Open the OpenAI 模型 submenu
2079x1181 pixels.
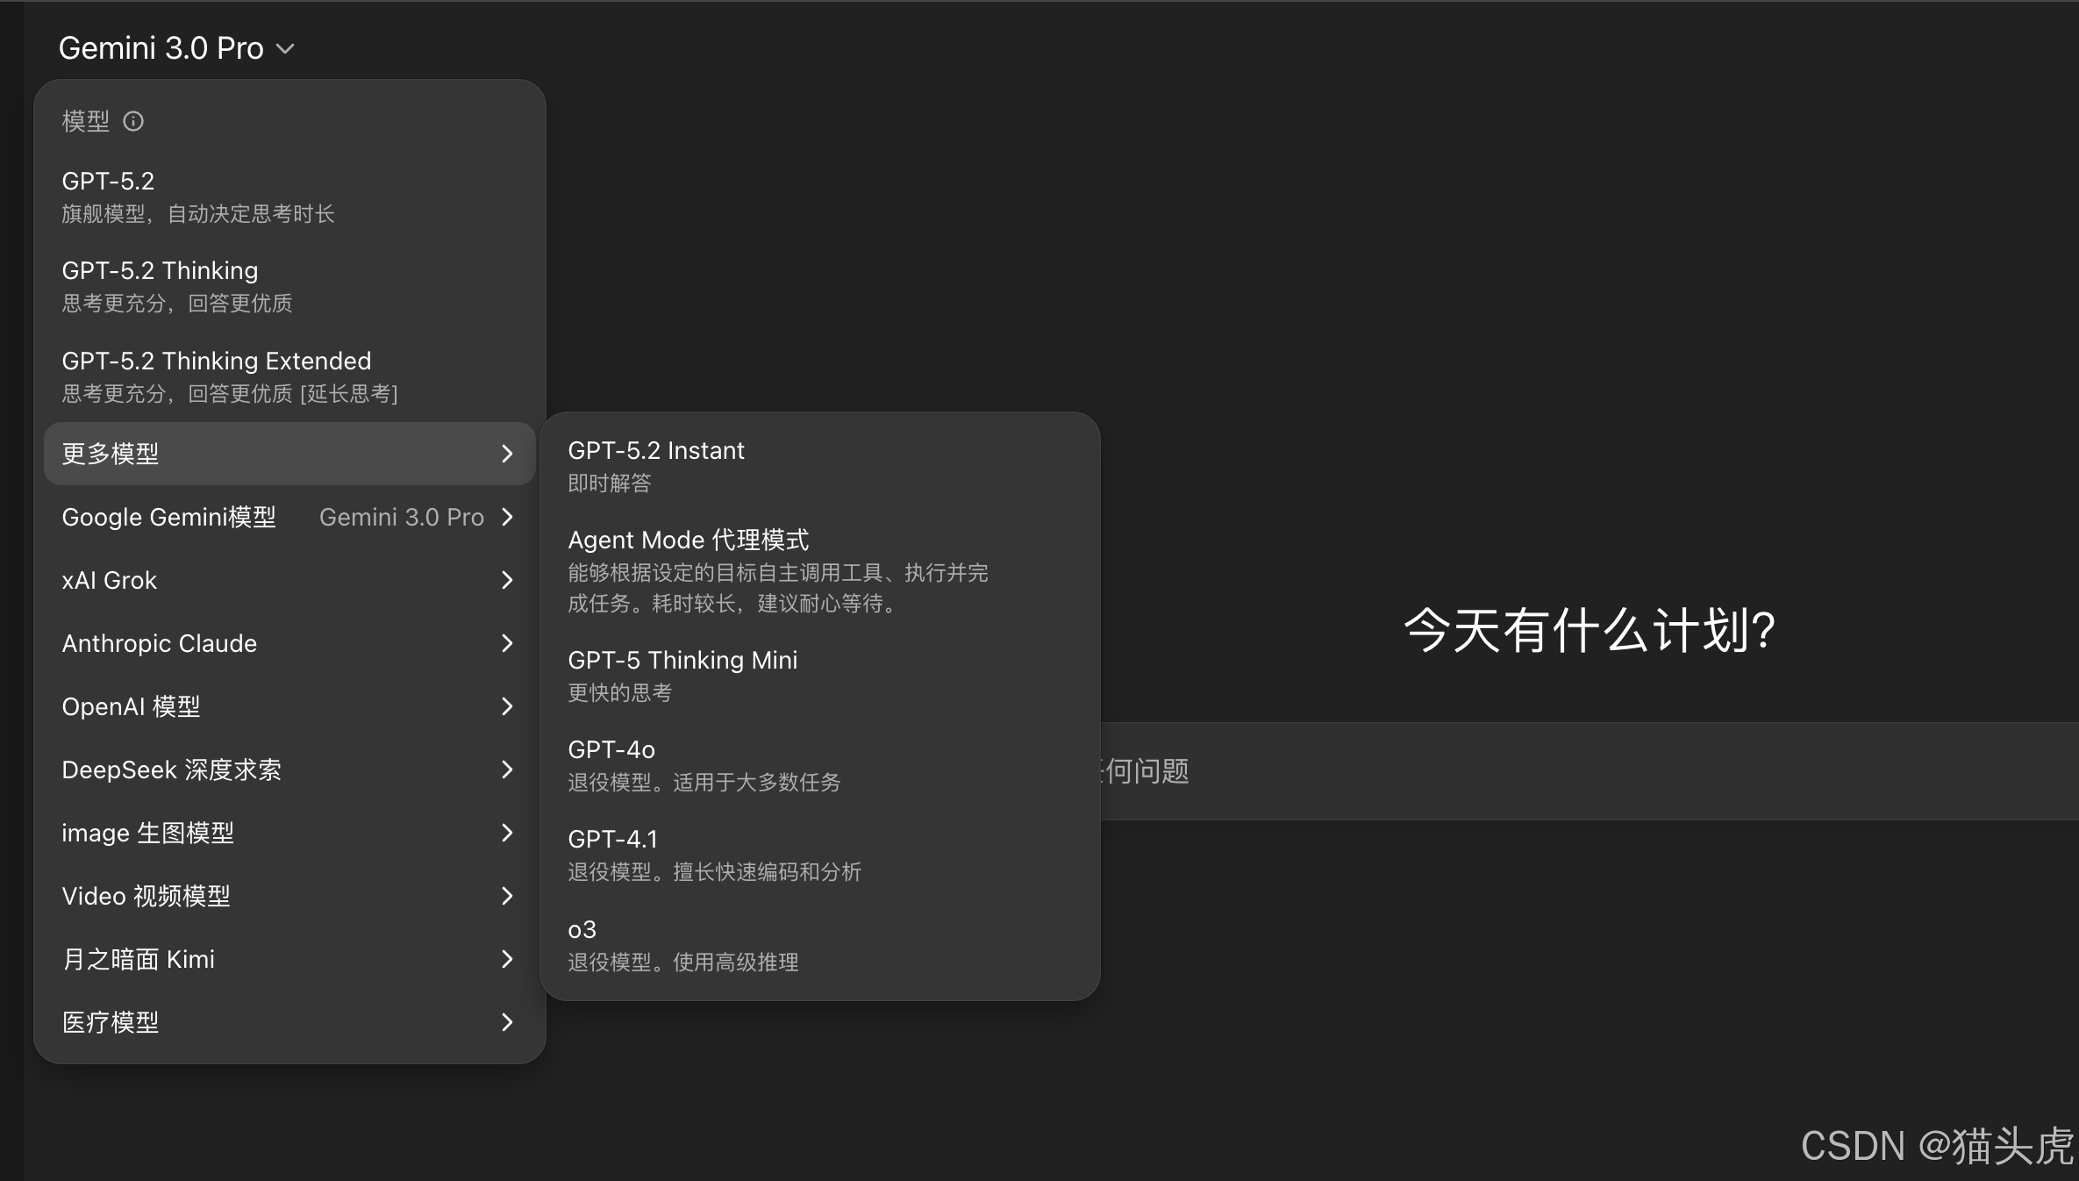coord(288,706)
